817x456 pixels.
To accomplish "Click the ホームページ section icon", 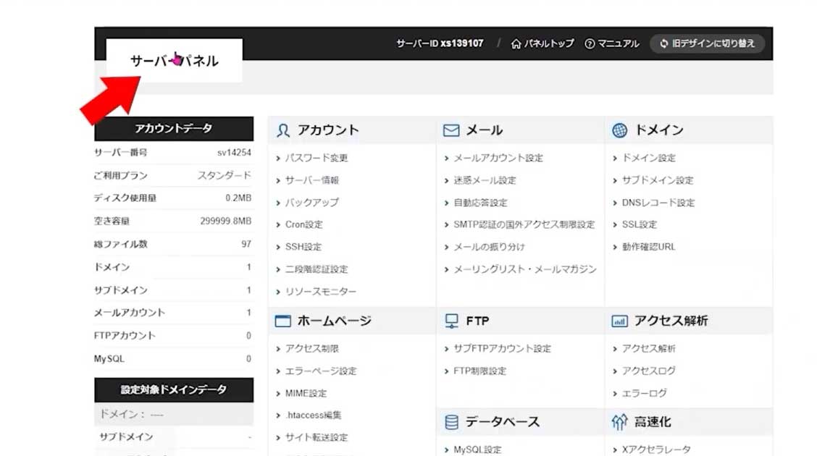I will pyautogui.click(x=282, y=321).
